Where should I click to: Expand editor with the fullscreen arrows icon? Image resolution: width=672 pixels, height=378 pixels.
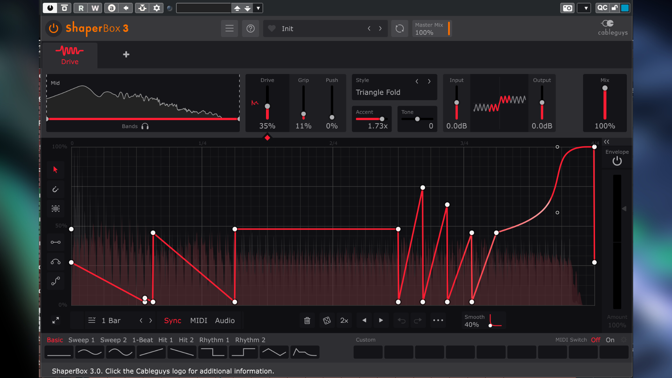point(56,321)
